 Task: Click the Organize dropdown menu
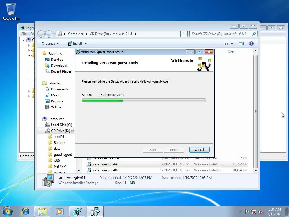(x=50, y=44)
